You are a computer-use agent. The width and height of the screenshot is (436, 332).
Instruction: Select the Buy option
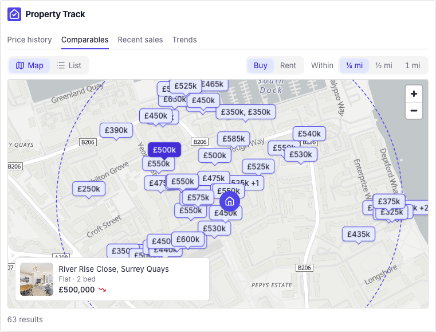pyautogui.click(x=261, y=65)
